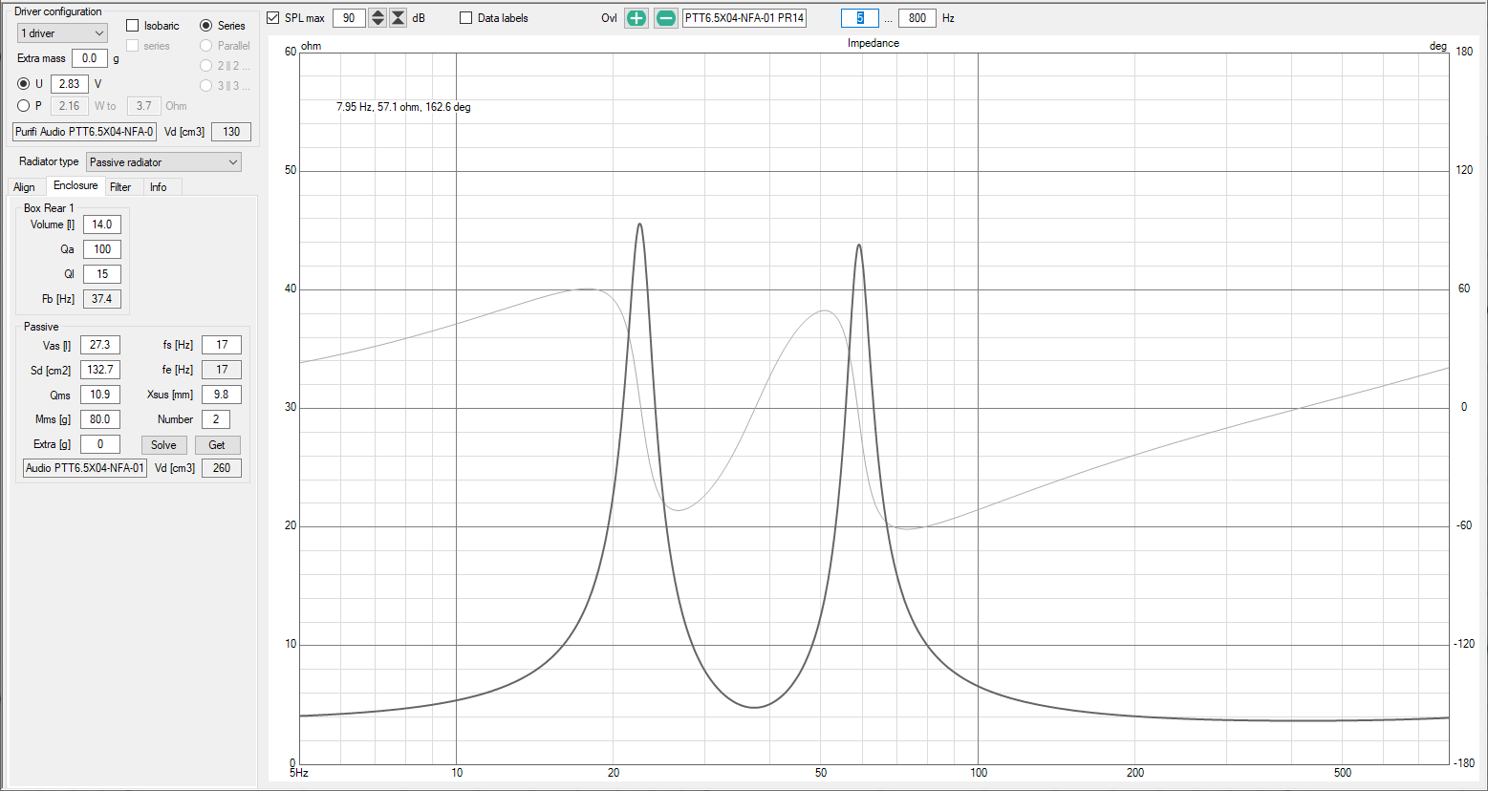Image resolution: width=1488 pixels, height=791 pixels.
Task: Toggle the disabled series checkbox under Isobaric
Action: [x=133, y=46]
